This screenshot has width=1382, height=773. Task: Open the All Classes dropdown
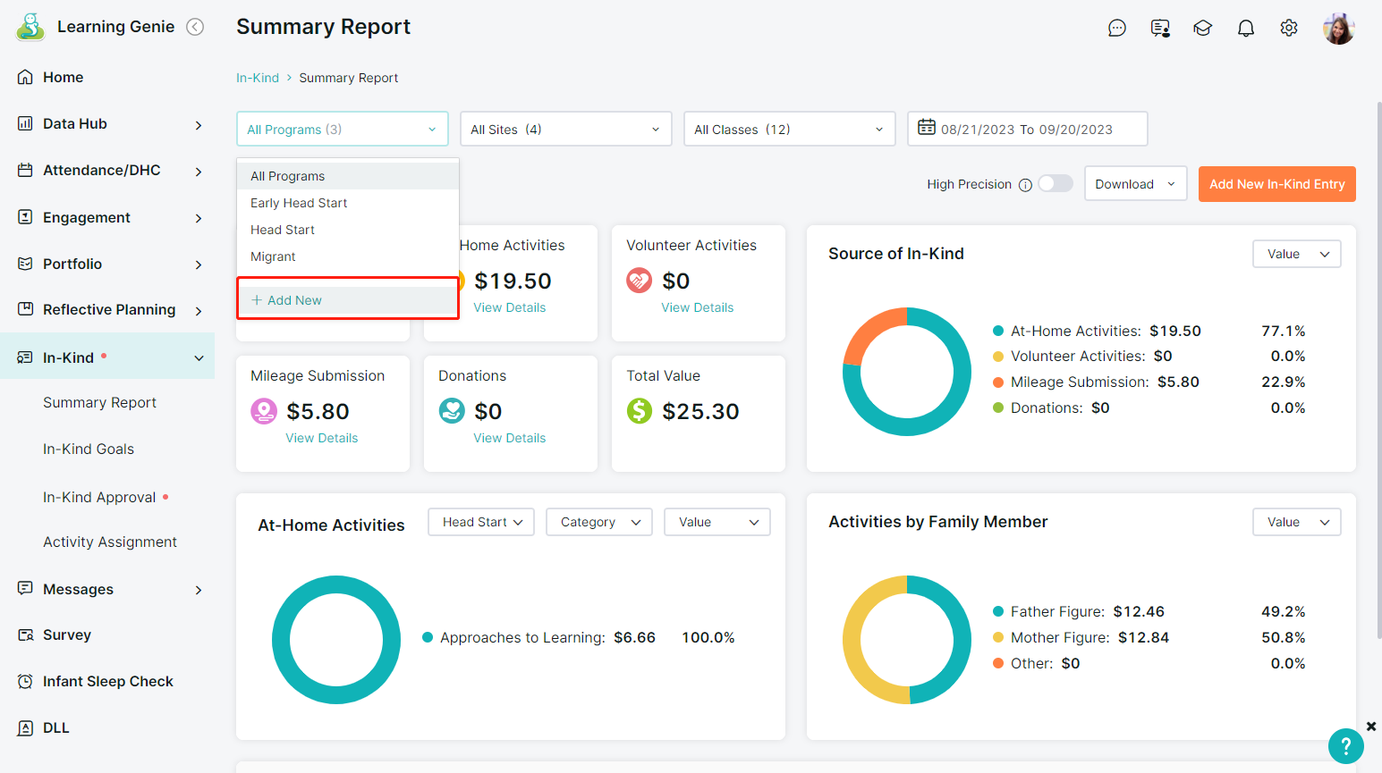(x=789, y=130)
